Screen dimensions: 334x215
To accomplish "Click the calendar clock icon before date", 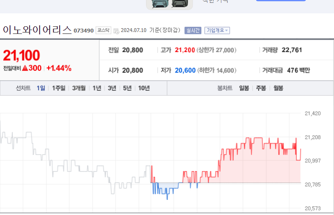I will pyautogui.click(x=116, y=31).
